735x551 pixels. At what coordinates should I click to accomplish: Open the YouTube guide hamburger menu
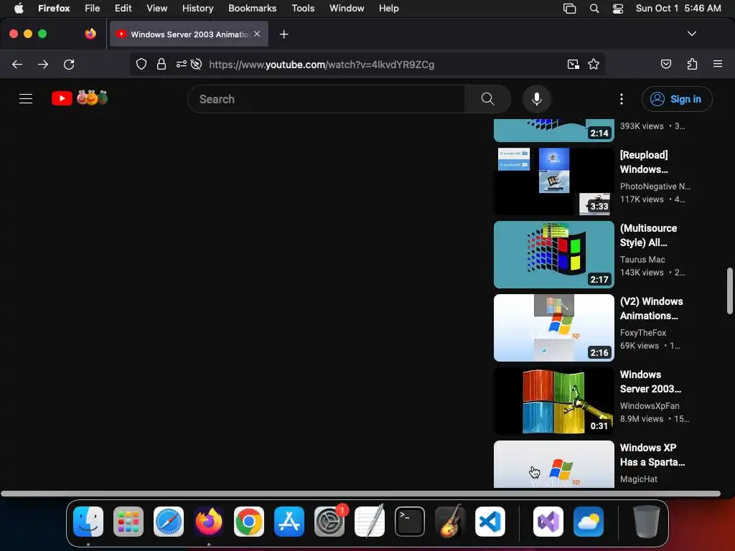[x=26, y=99]
